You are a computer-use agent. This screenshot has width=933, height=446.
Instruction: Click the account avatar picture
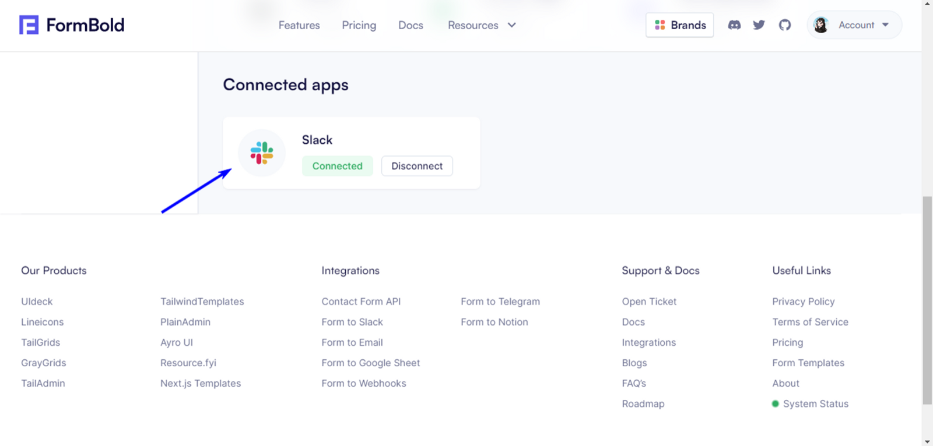(x=821, y=25)
